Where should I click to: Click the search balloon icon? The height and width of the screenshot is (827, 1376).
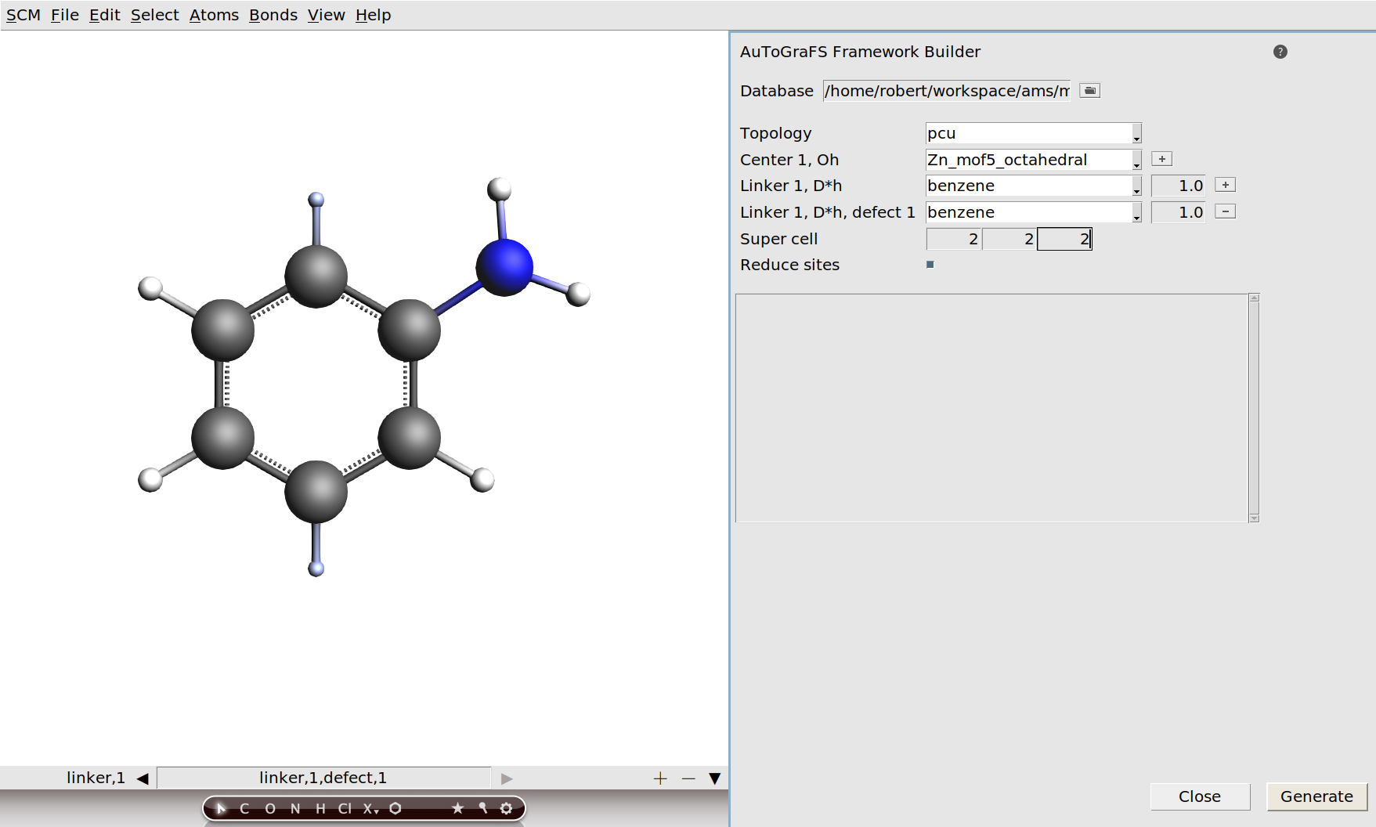482,808
